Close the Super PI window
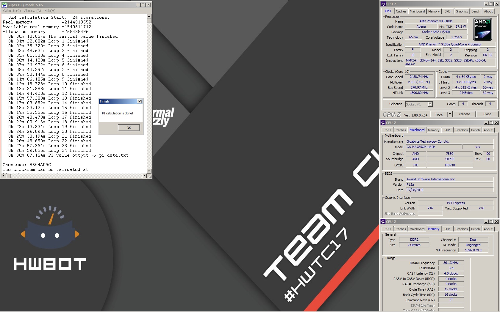 pos(149,5)
